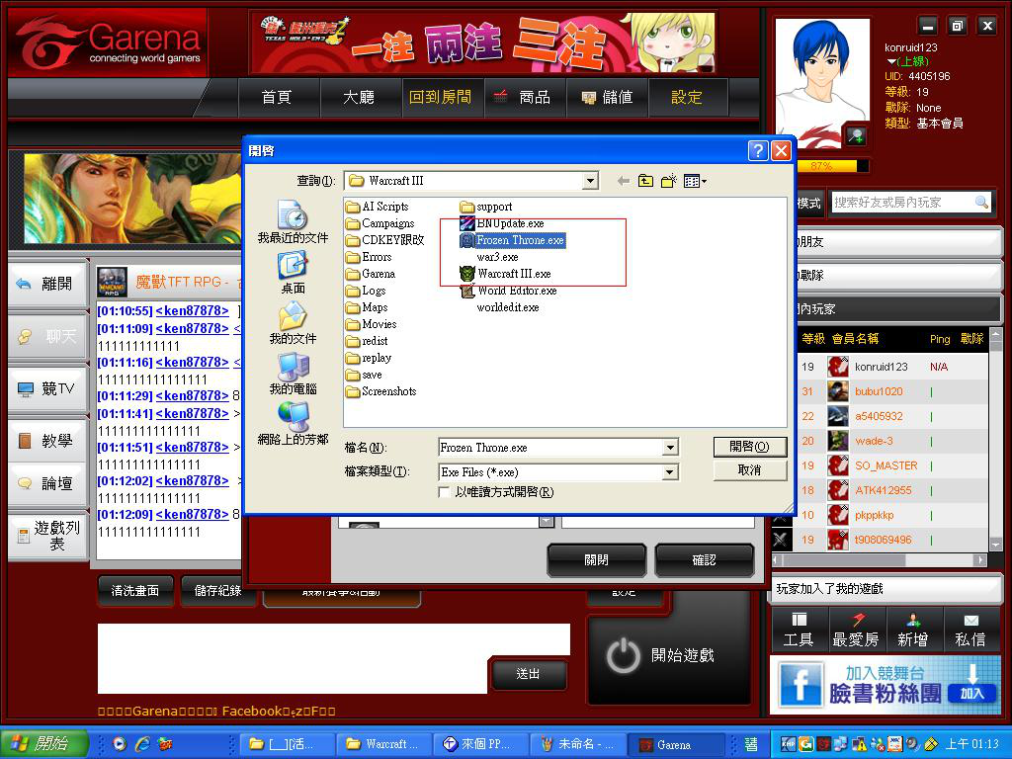
Task: Open favorite rooms button
Action: (x=856, y=630)
